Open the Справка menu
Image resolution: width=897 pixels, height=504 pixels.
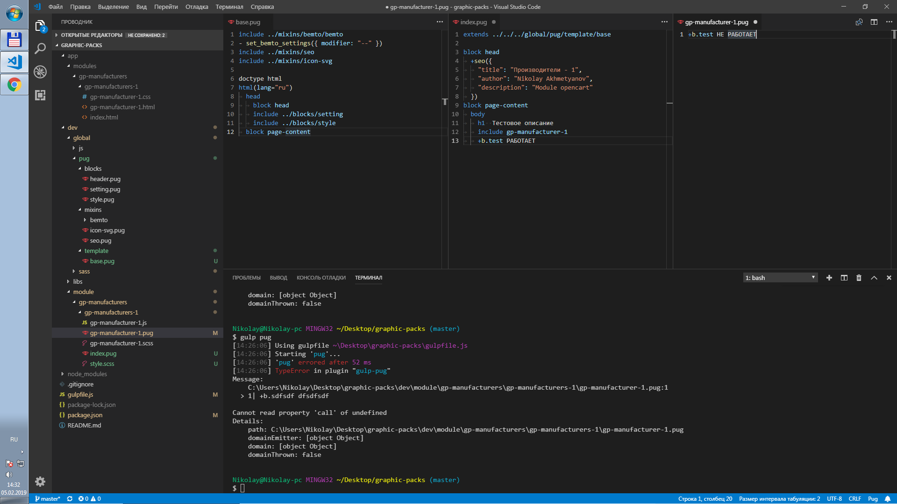pyautogui.click(x=263, y=7)
